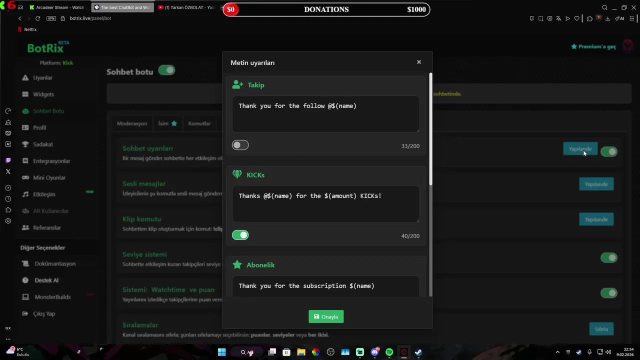The height and width of the screenshot is (360, 640).
Task: Enable the Takip alert toggle
Action: pyautogui.click(x=240, y=145)
